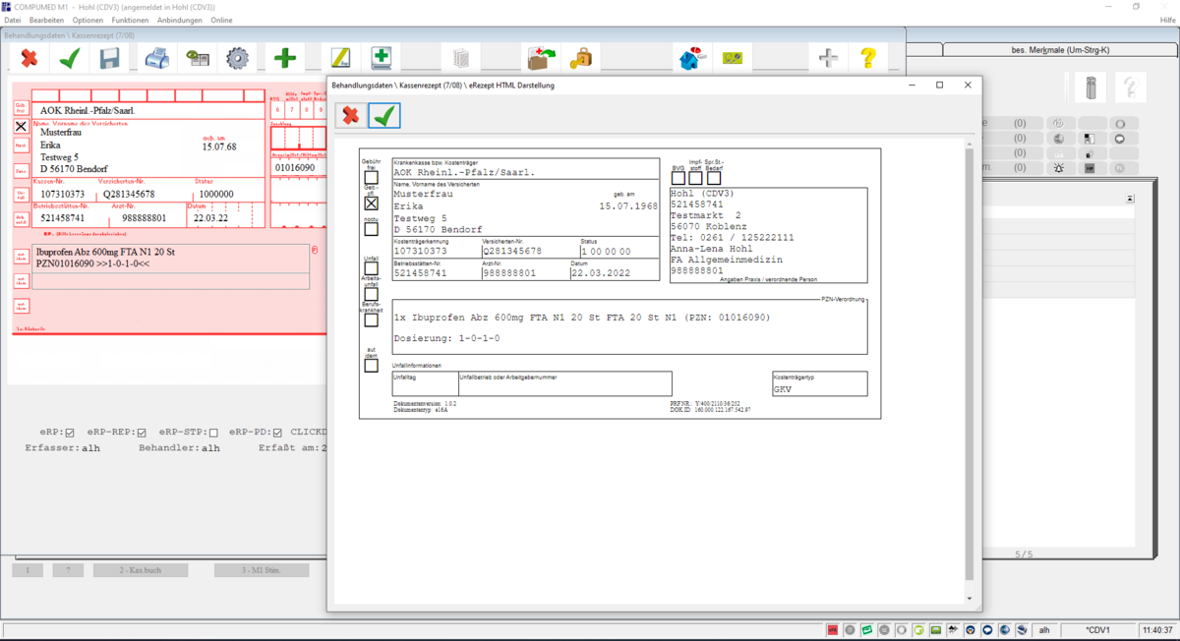
Task: Open the blue house icon in the toolbar
Action: [x=692, y=59]
